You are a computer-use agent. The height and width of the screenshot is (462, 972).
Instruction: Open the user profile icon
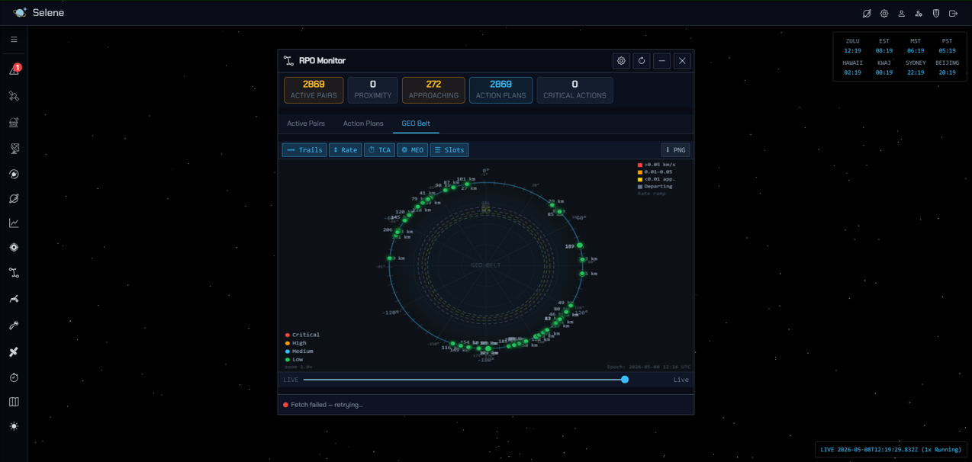pyautogui.click(x=901, y=13)
